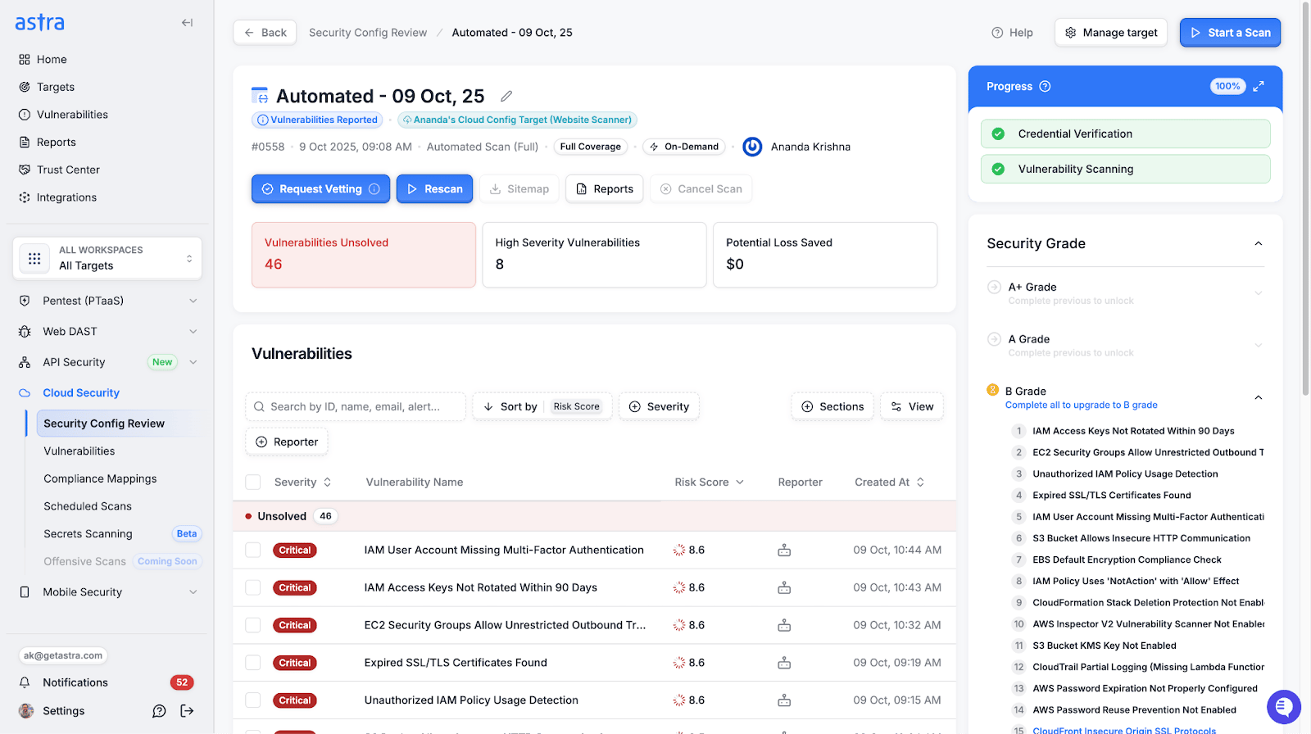This screenshot has height=734, width=1311.
Task: Edit scan title with pencil icon
Action: [x=506, y=97]
